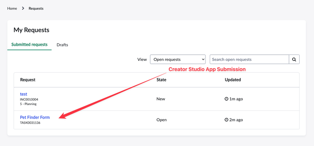Viewport: 314px width, 146px height.
Task: Click the My Requests heading
Action: [x=31, y=30]
